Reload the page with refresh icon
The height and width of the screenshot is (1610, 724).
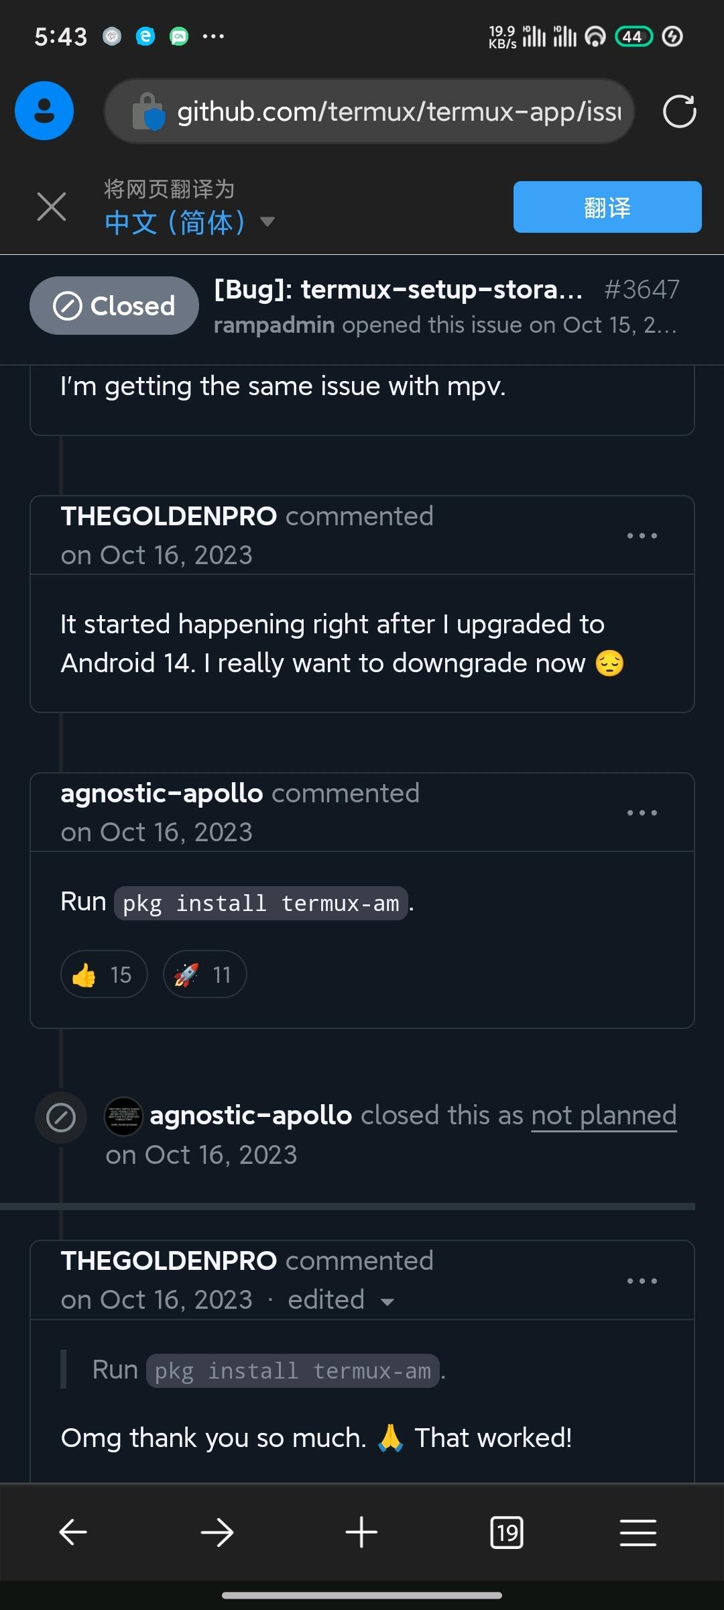click(679, 111)
